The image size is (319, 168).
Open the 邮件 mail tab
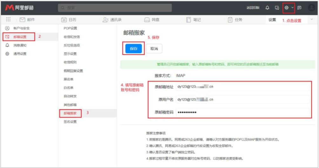pyautogui.click(x=27, y=20)
